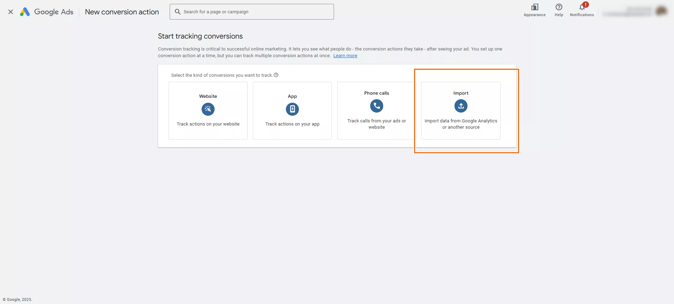This screenshot has height=304, width=674.
Task: Follow the Learn more link
Action: point(345,56)
